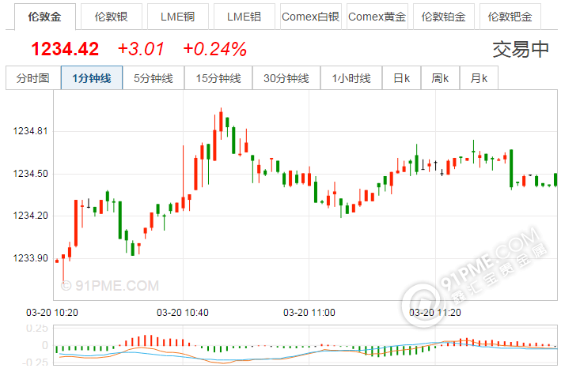The image size is (561, 372).
Task: Select the 15分钟线 interval
Action: pos(218,78)
